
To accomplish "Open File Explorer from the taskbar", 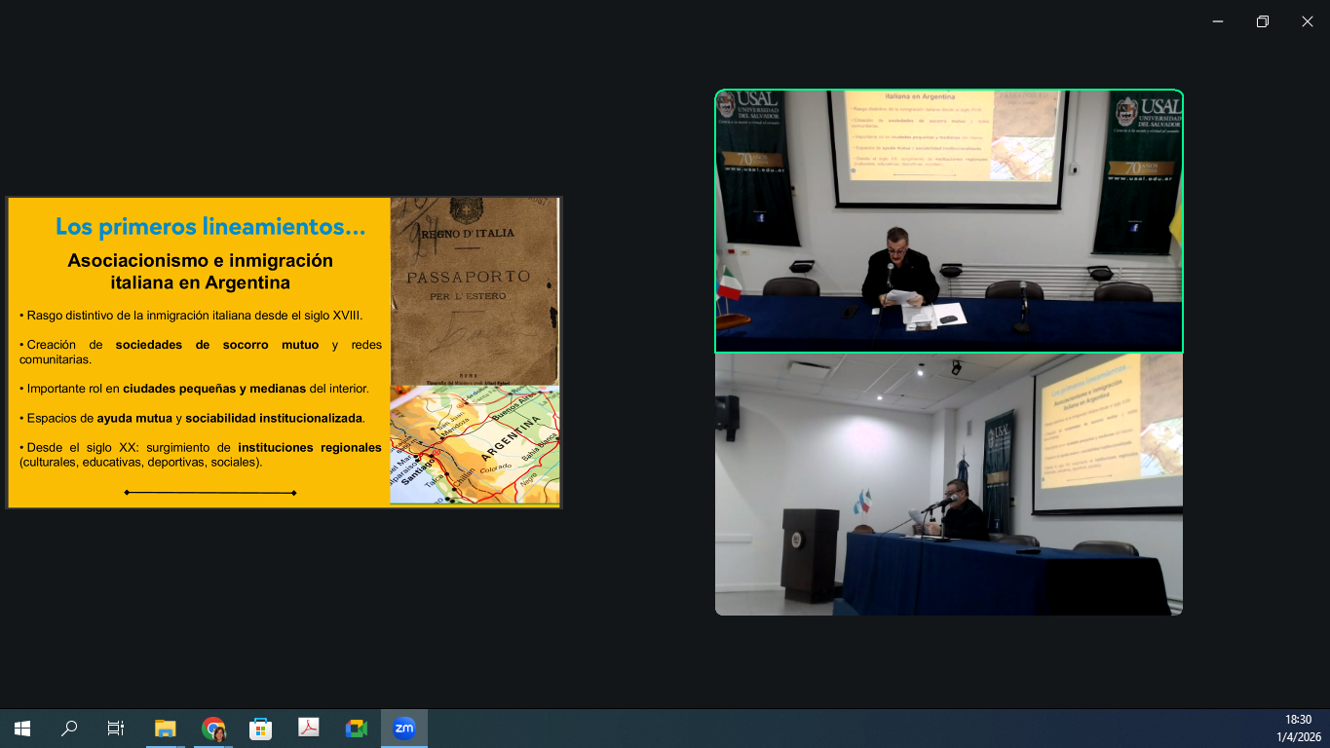I will pos(166,729).
